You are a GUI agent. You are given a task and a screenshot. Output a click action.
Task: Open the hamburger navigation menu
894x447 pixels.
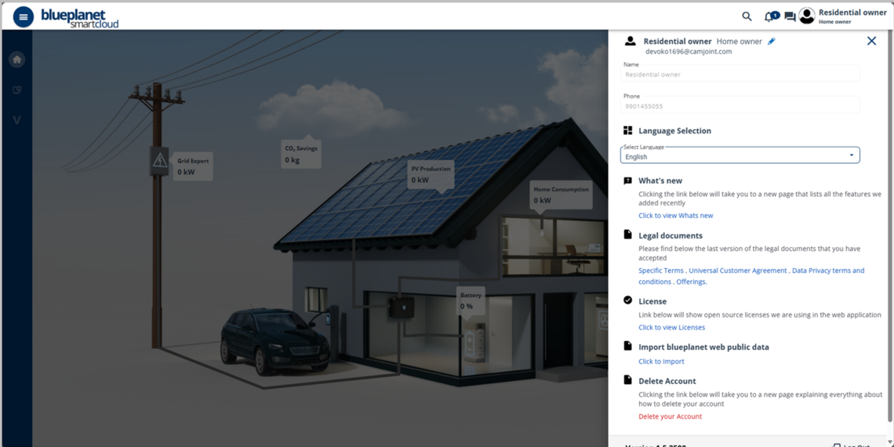coord(24,16)
